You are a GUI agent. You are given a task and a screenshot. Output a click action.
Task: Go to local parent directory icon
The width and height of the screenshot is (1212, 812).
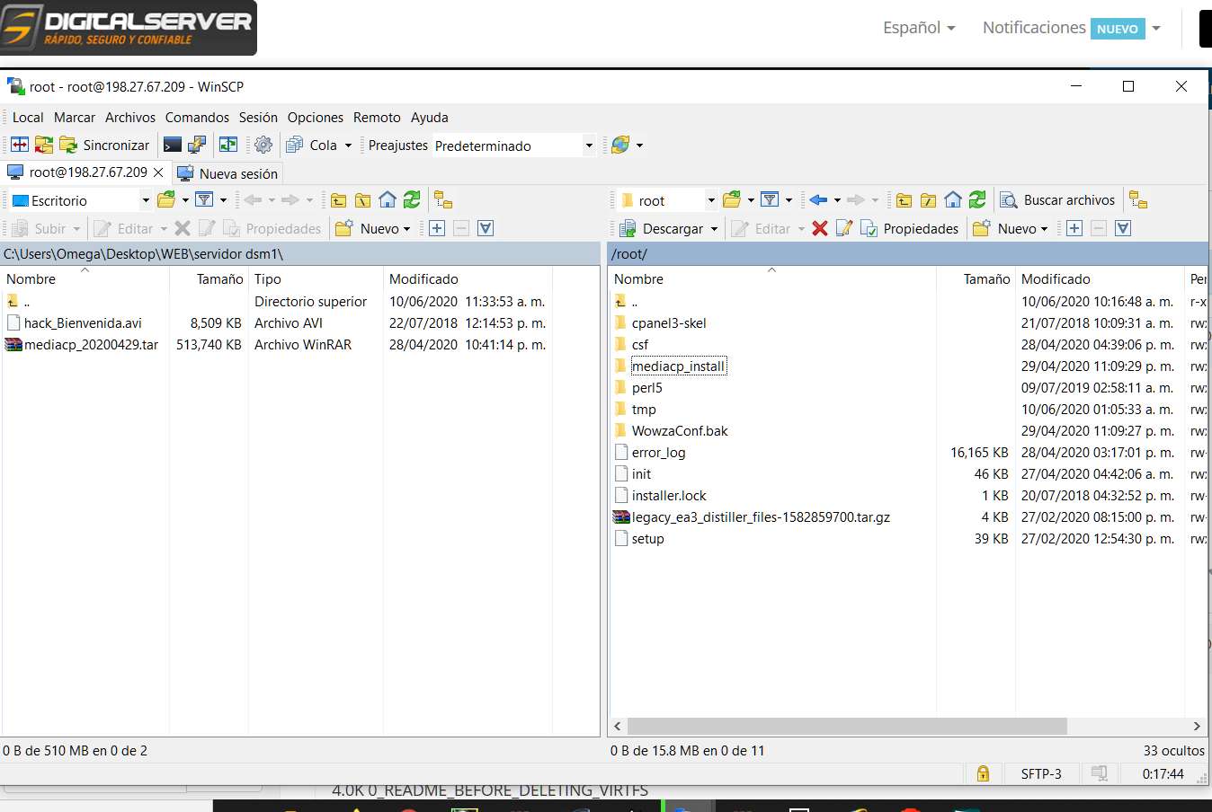point(338,200)
